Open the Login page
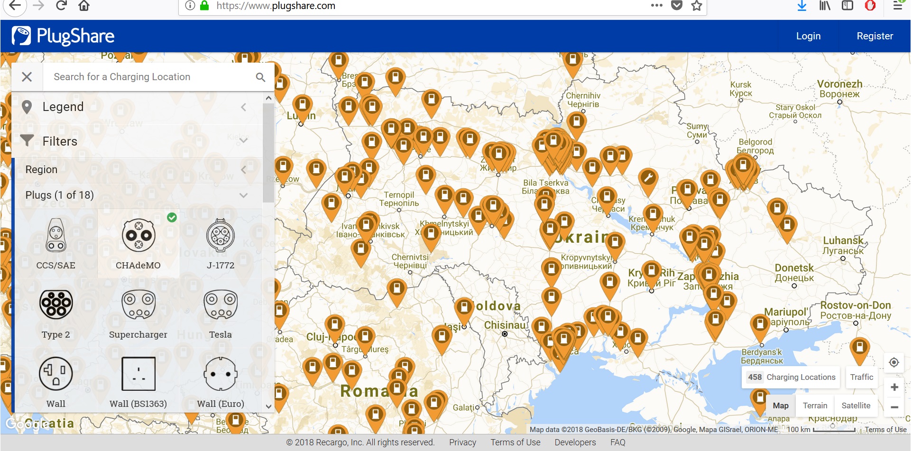 (808, 36)
